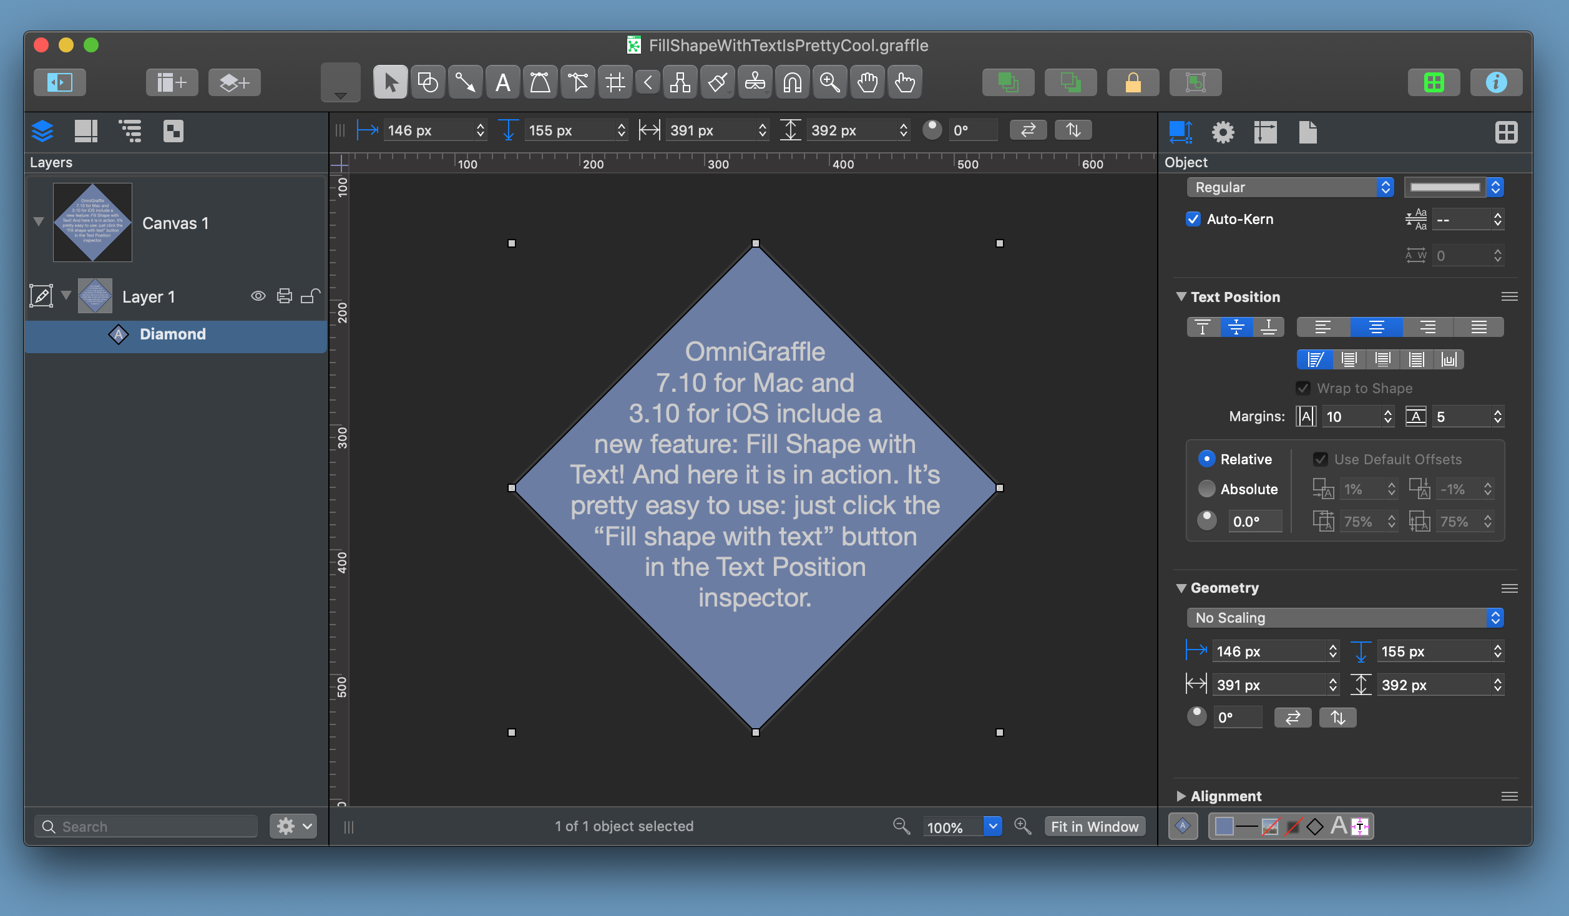Toggle the Inspector info button
Viewport: 1569px width, 916px height.
point(1497,82)
